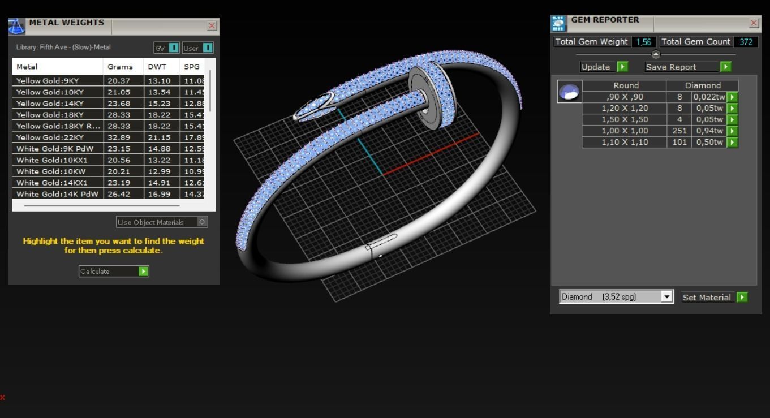This screenshot has width=770, height=418.
Task: Select the Yellow Gold:22KY row
Action: (108, 137)
